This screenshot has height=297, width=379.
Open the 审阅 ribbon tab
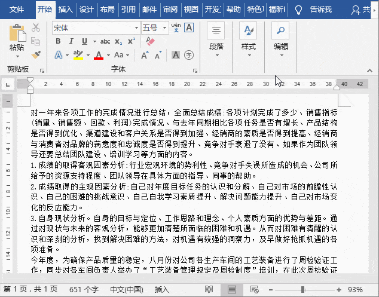click(170, 10)
